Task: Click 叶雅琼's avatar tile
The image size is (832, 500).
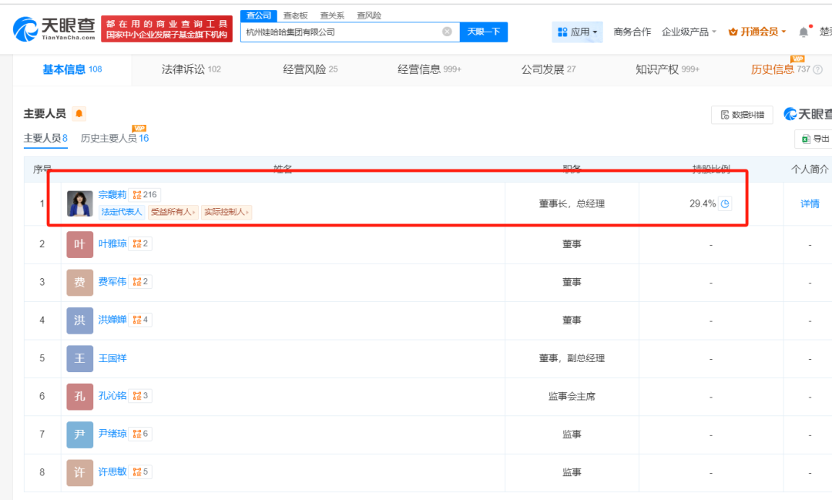Action: click(x=79, y=245)
